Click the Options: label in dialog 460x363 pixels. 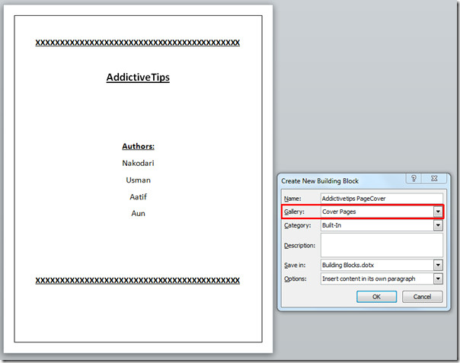[x=295, y=279]
